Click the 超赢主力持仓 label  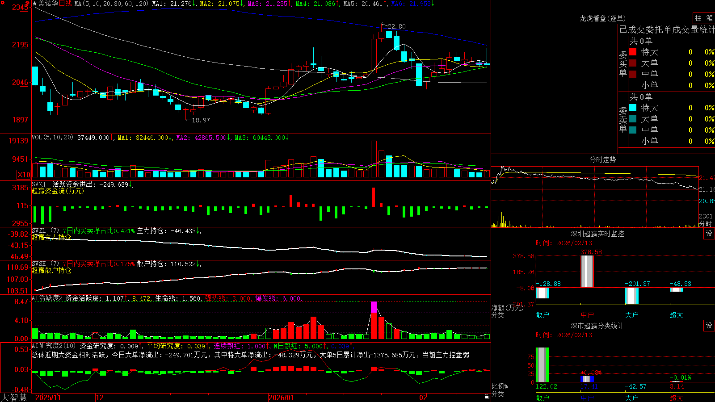[x=51, y=237]
